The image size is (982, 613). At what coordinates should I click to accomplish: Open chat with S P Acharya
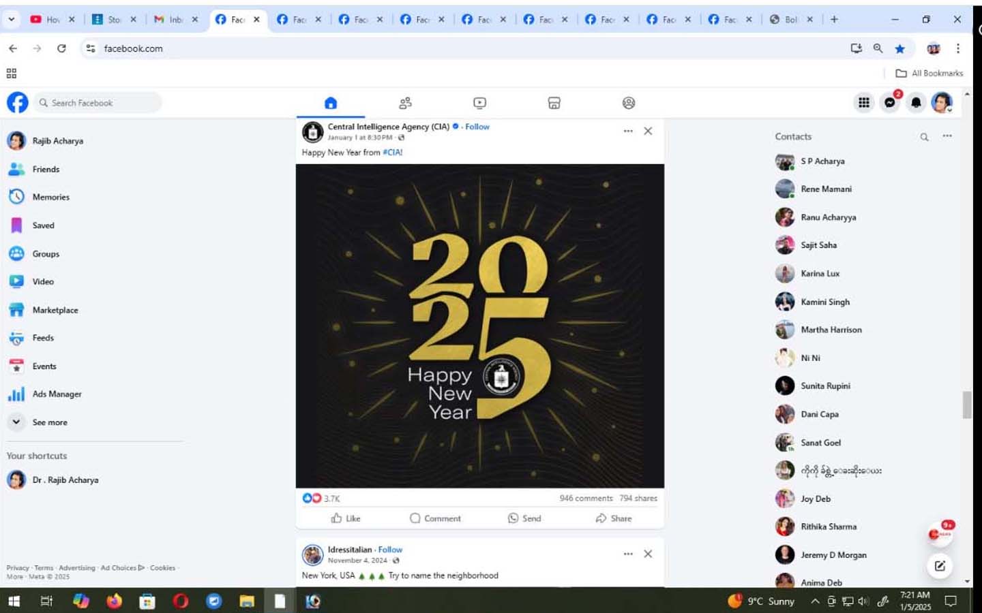point(822,161)
